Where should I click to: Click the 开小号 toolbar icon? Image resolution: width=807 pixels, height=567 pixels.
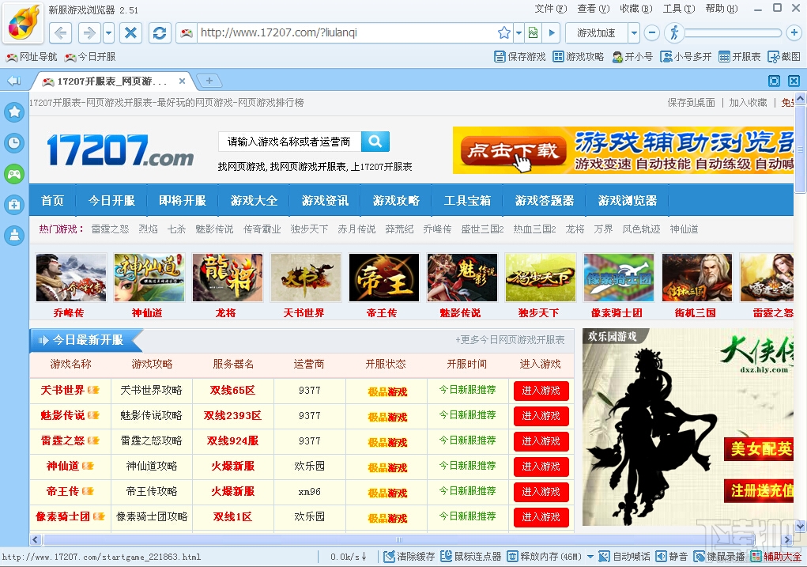coord(632,57)
